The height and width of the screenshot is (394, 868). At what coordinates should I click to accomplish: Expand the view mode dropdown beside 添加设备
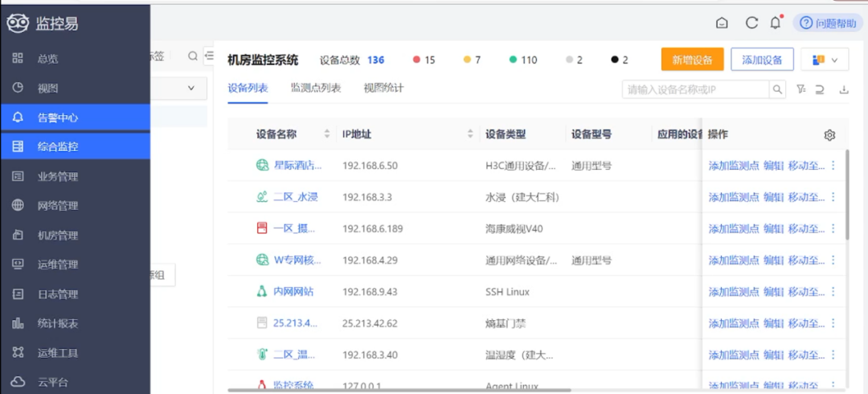825,60
